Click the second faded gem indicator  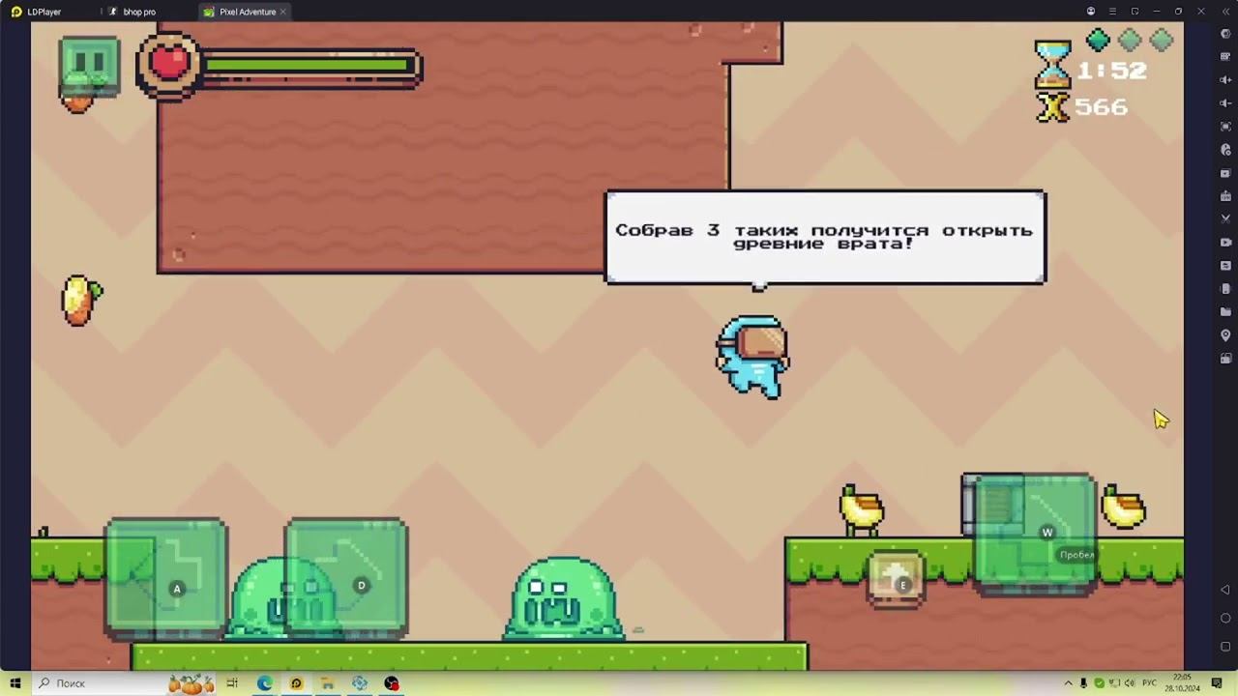tap(1130, 40)
